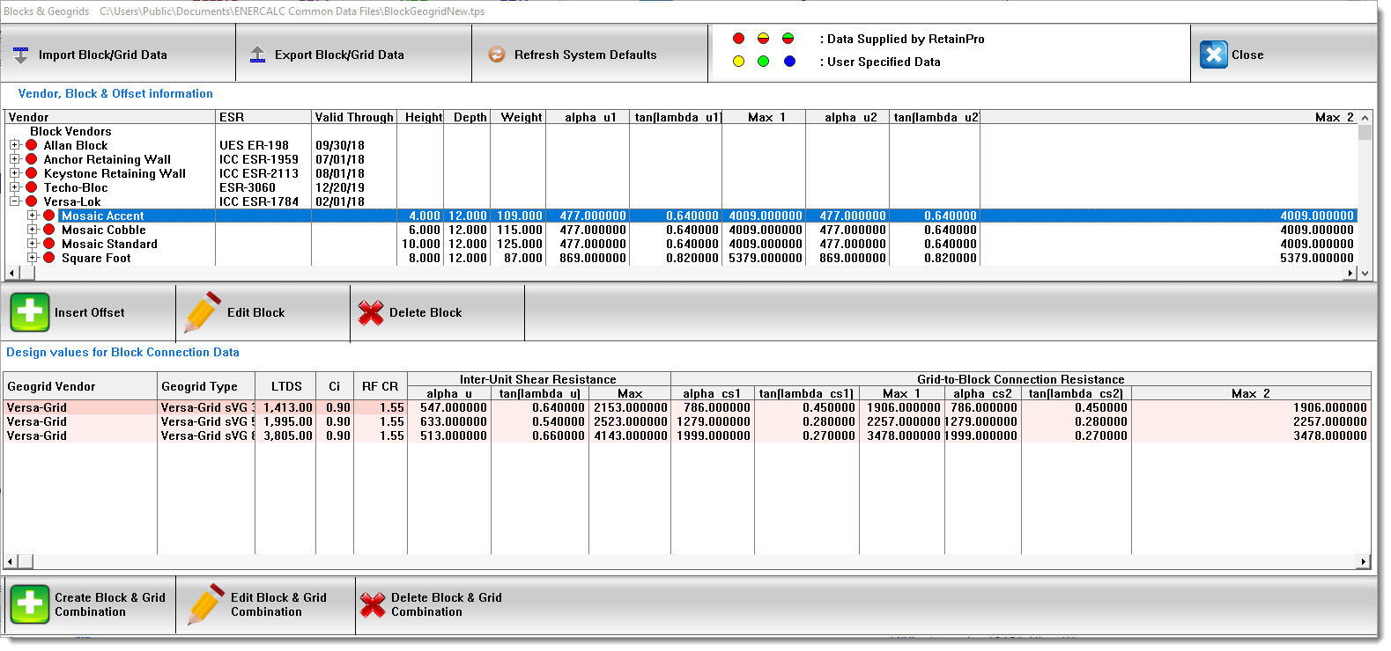Click the red dot beside Anchor Retaining Wall

click(x=32, y=159)
